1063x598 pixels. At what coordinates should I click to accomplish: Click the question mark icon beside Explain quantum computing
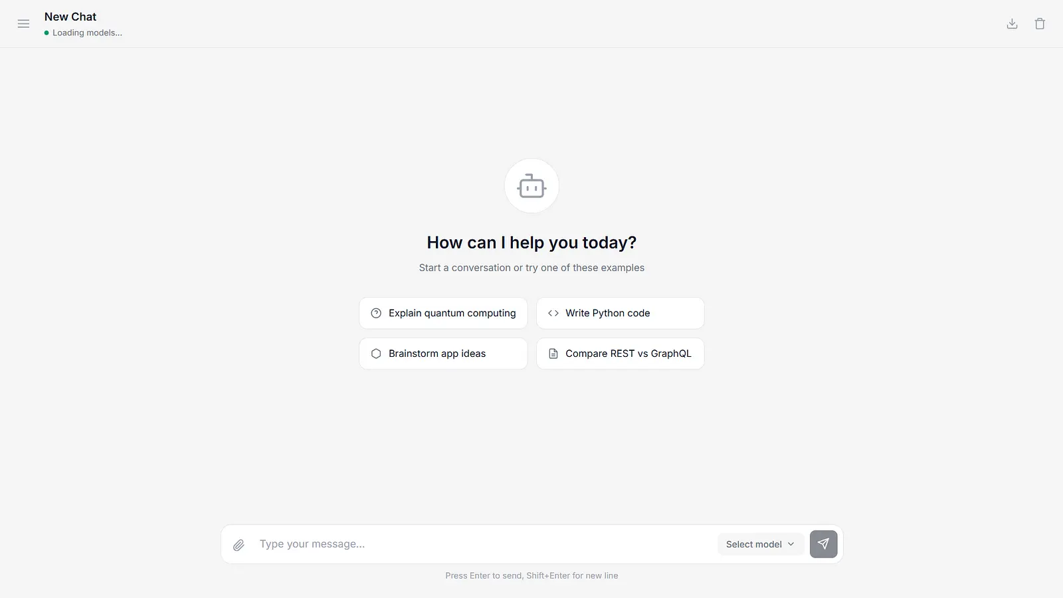point(376,313)
